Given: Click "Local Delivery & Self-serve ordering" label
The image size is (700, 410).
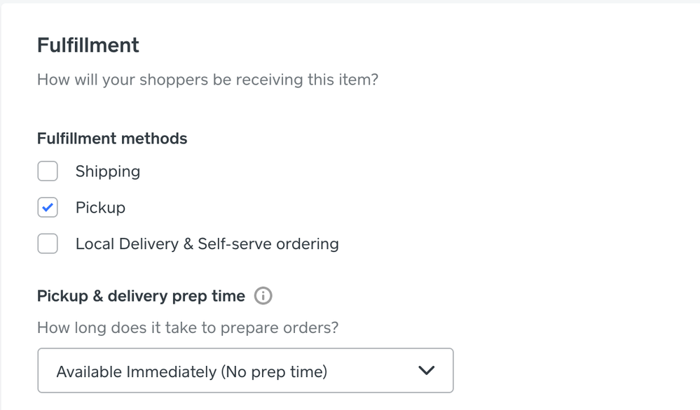Looking at the screenshot, I should (x=207, y=244).
